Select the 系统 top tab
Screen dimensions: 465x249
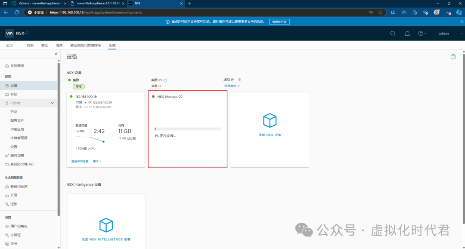tap(112, 45)
